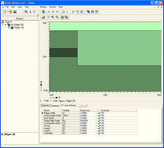Click the Copy toolbar icon

(x=26, y=12)
